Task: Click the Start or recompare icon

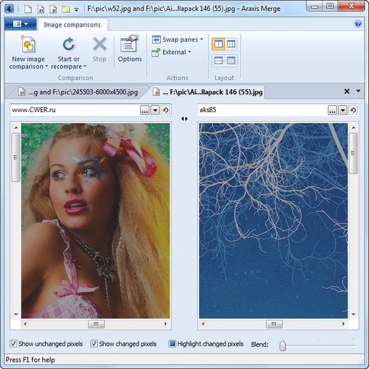Action: coord(68,46)
